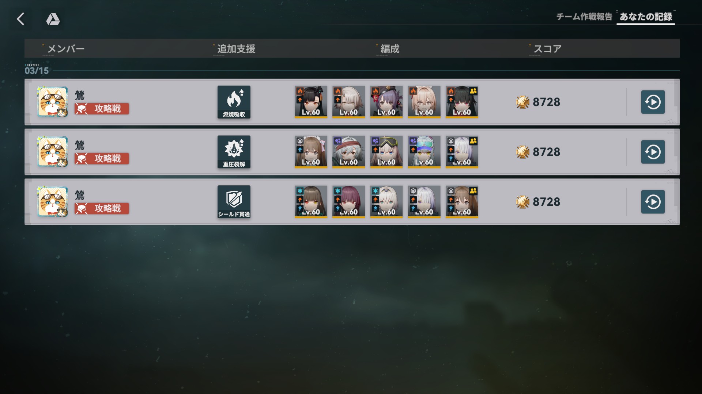The height and width of the screenshot is (394, 702).
Task: Select the あなたの記録 tab
Action: click(x=646, y=17)
